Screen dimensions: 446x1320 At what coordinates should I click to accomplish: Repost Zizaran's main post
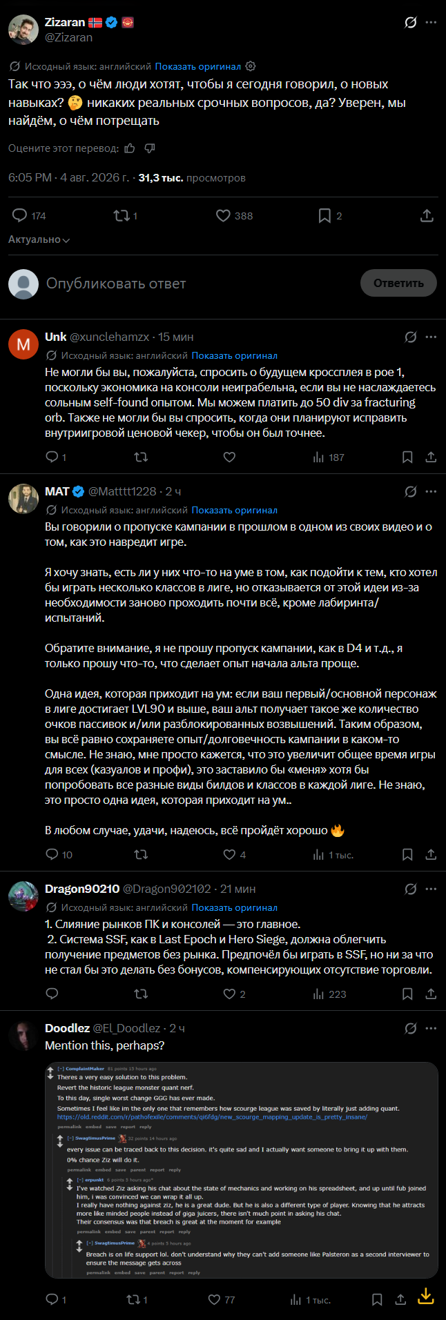coord(125,216)
